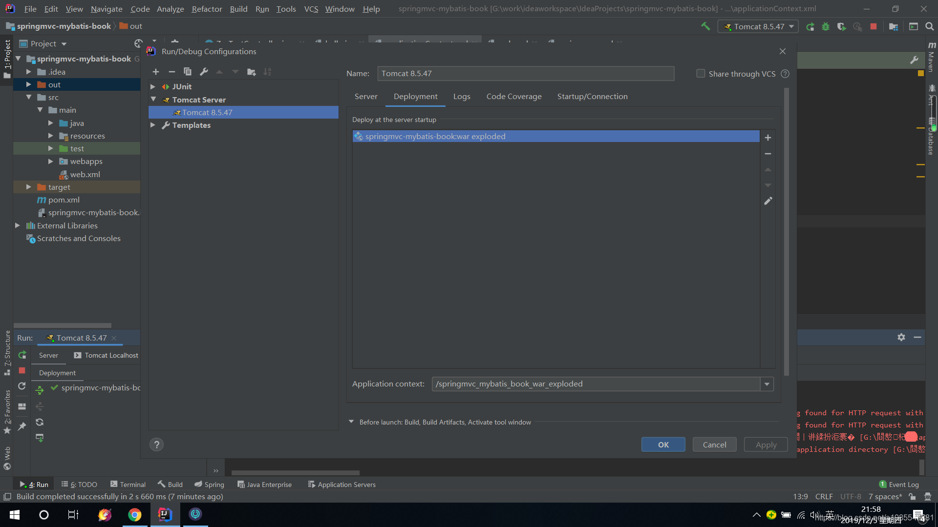Click OK to confirm configuration
938x527 pixels.
[663, 445]
